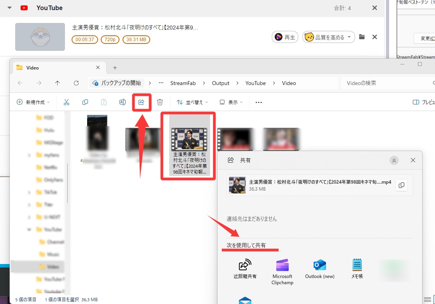Open the sloth placeholder thumbnail in StreamFab
The width and height of the screenshot is (435, 304).
click(x=40, y=37)
